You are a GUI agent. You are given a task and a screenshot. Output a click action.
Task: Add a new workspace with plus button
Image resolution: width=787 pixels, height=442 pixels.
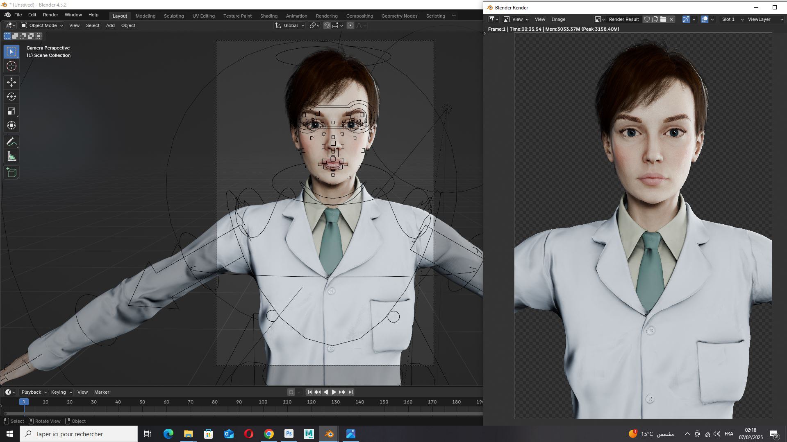click(454, 16)
